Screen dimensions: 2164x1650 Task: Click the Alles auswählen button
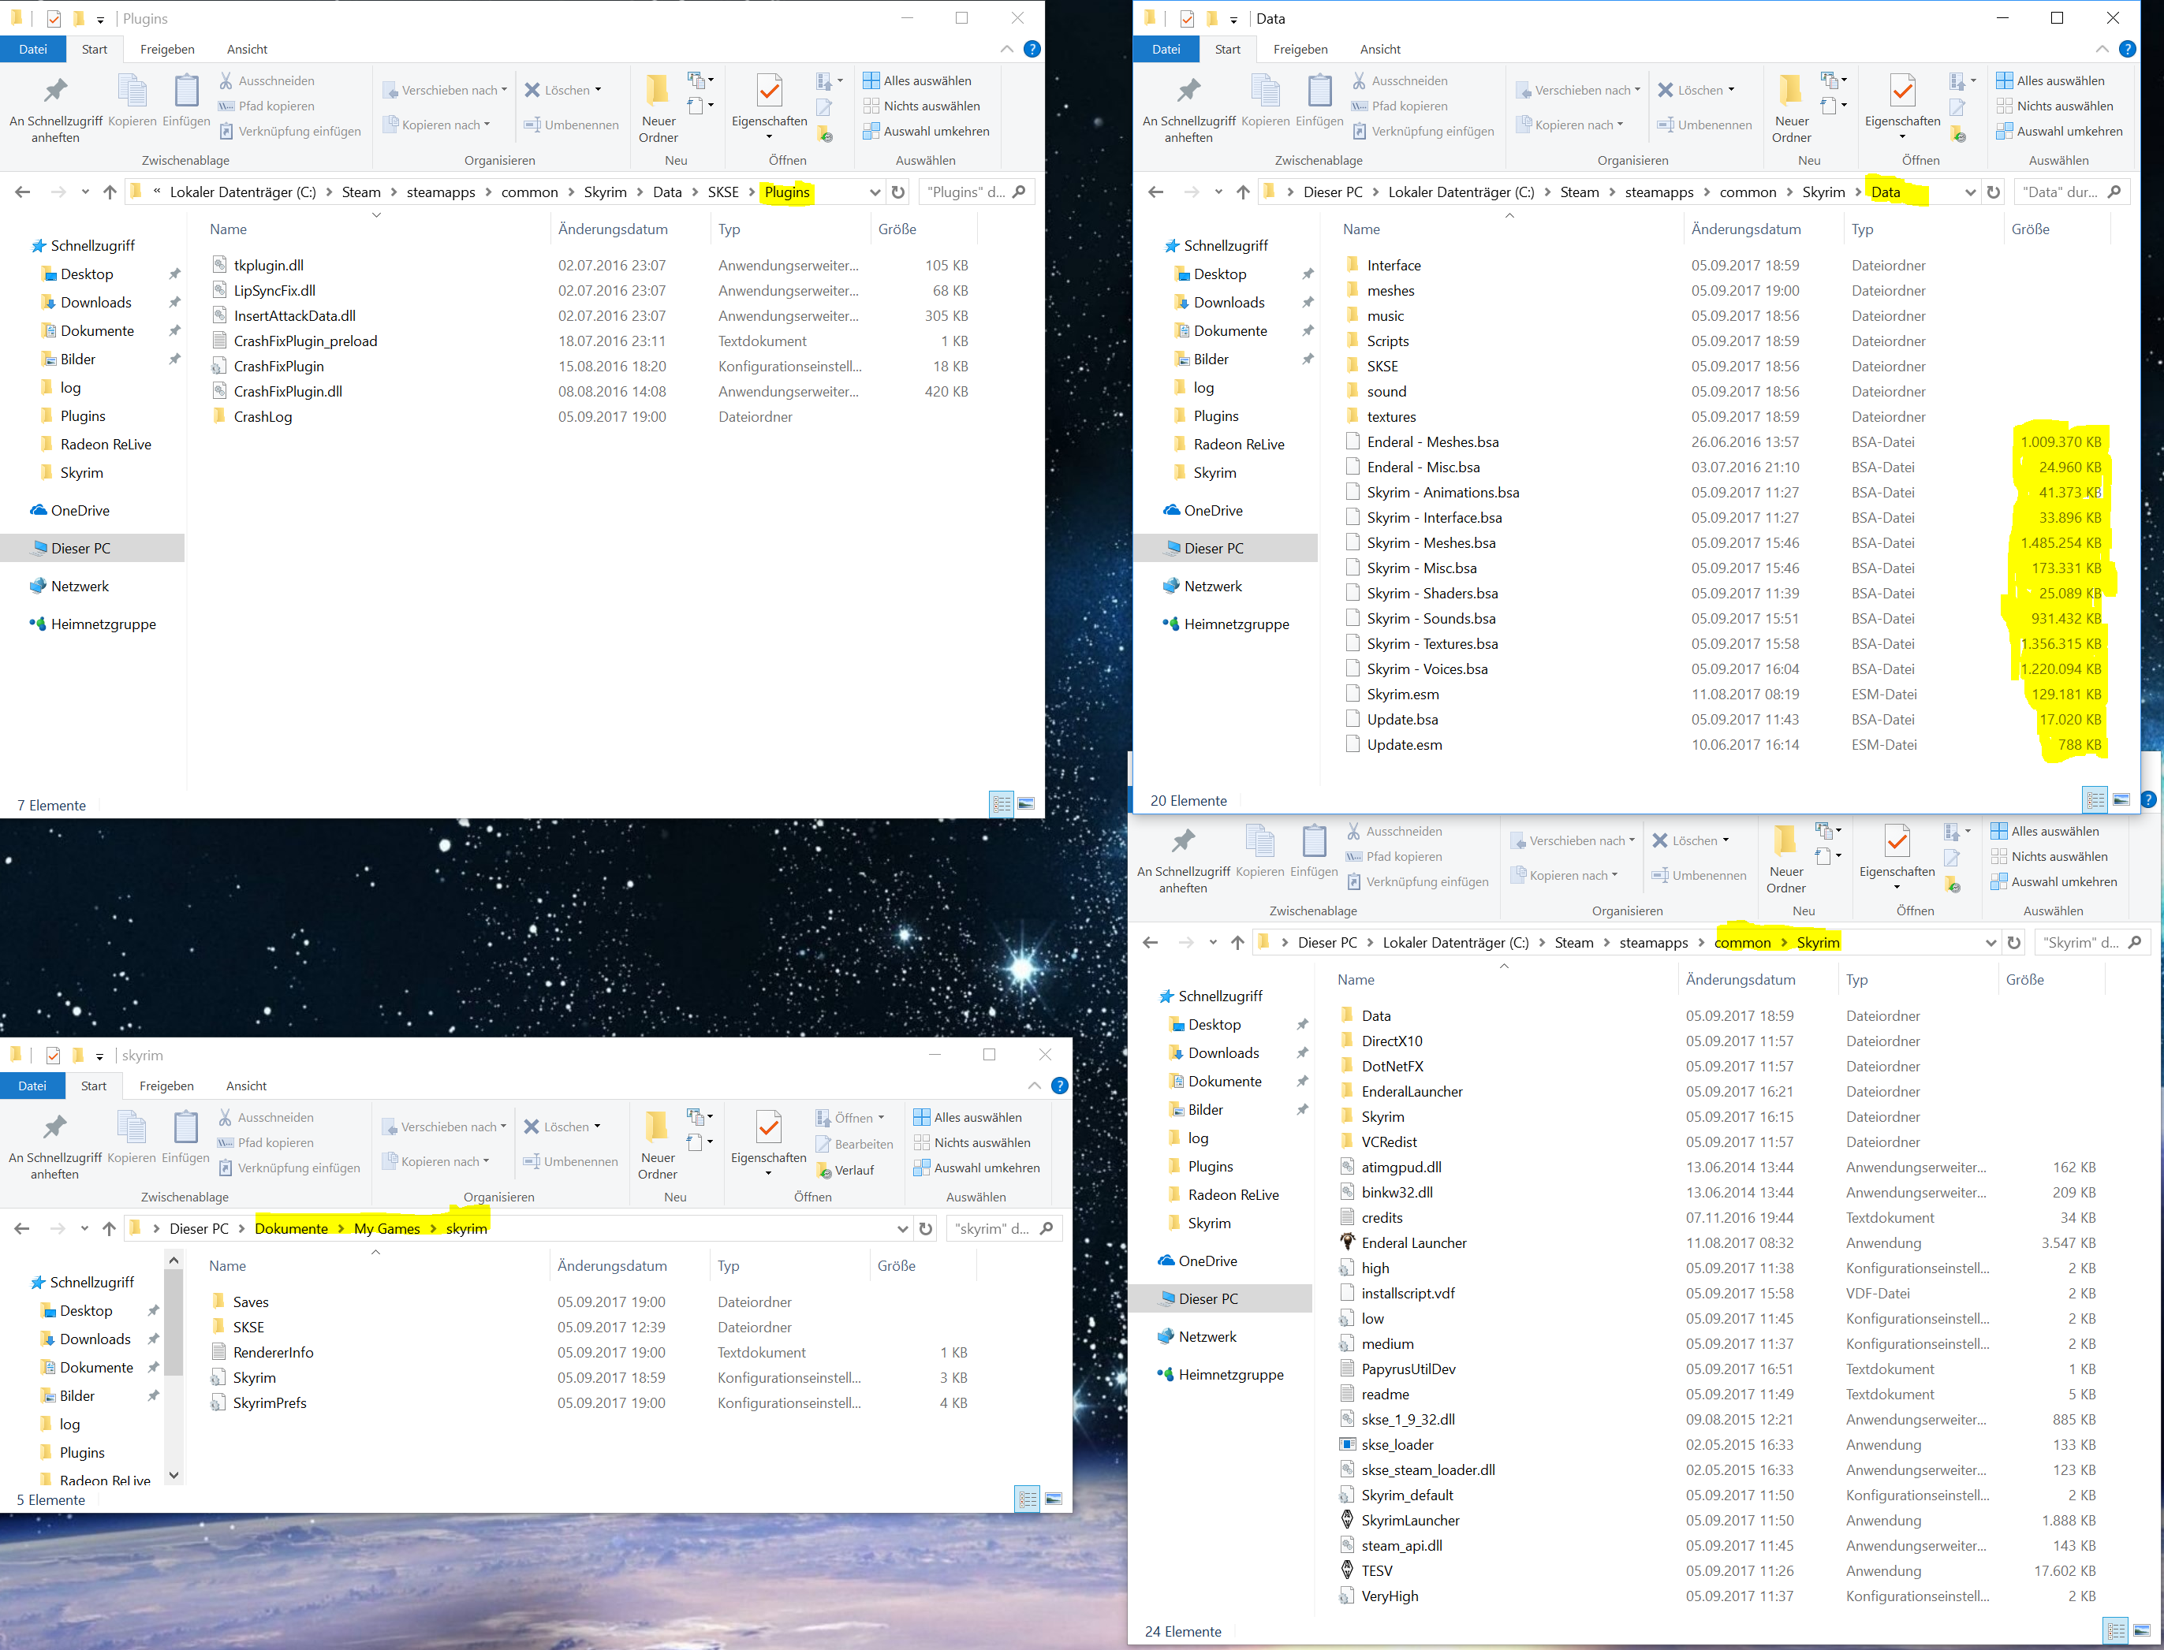(920, 80)
